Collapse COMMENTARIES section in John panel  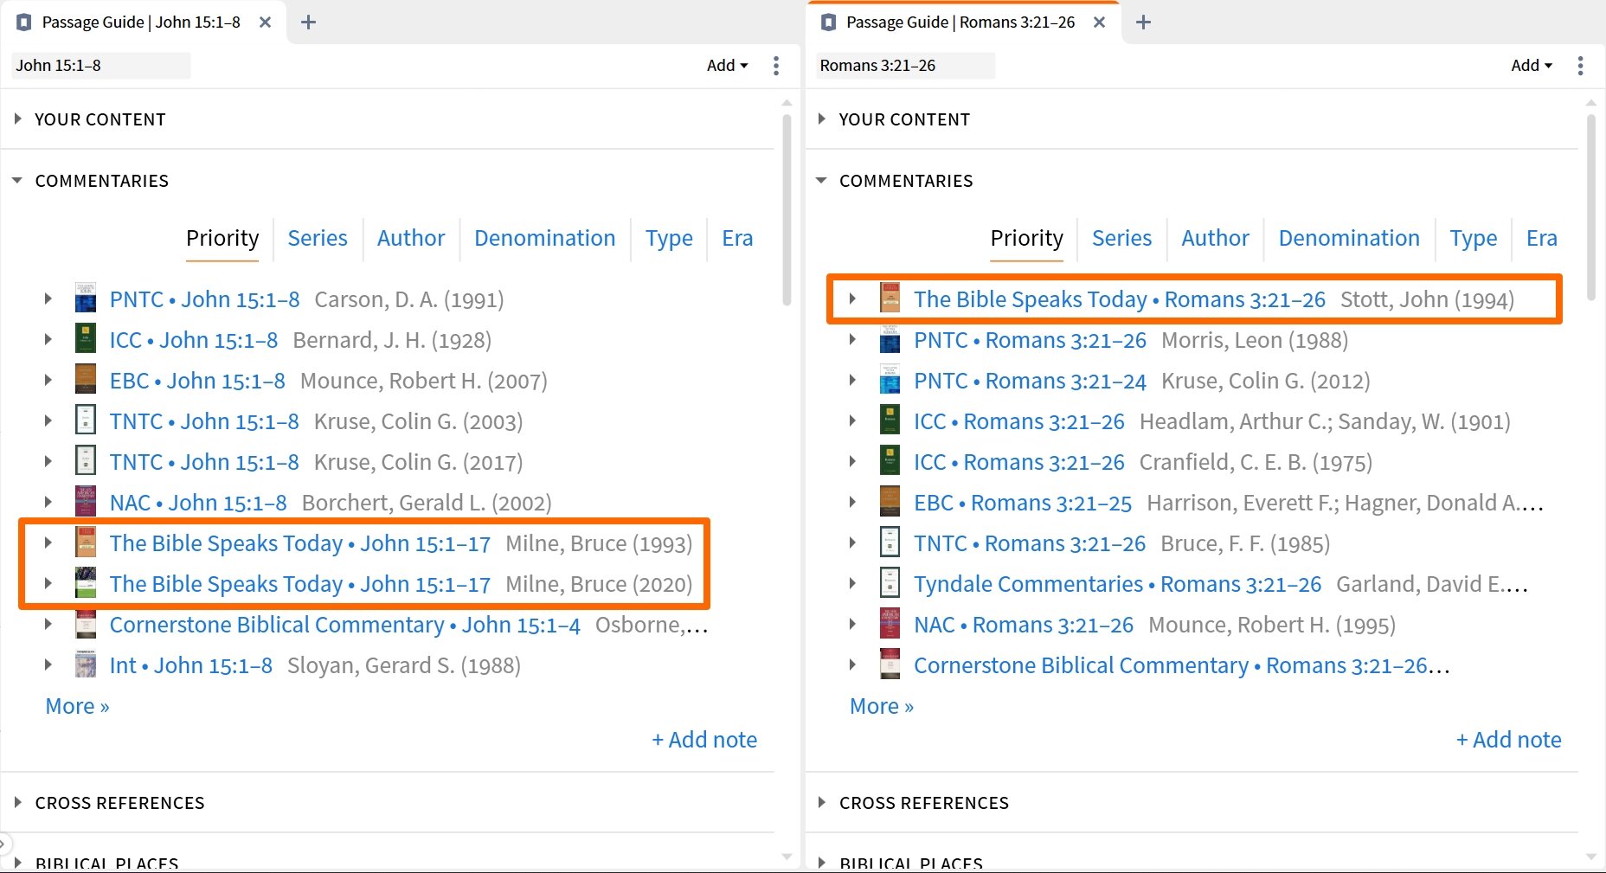[17, 180]
